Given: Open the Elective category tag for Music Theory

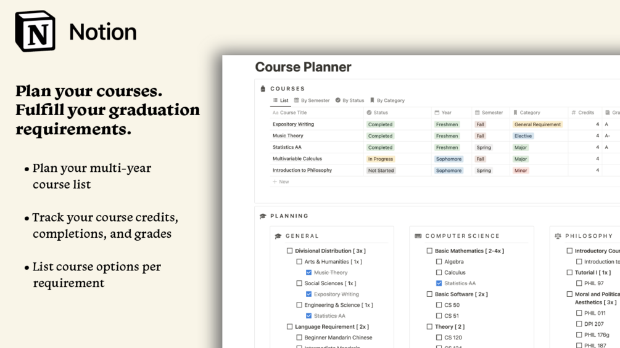Looking at the screenshot, I should coord(523,136).
